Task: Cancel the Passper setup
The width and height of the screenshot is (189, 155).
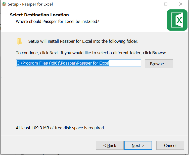Action: (x=170, y=145)
